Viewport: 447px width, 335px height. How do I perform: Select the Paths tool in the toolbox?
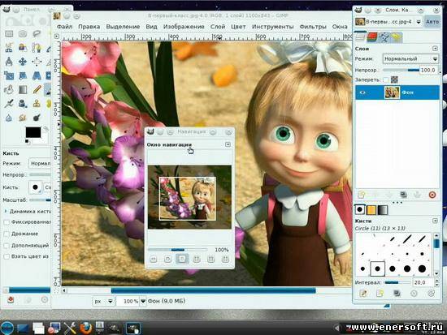pos(37,47)
